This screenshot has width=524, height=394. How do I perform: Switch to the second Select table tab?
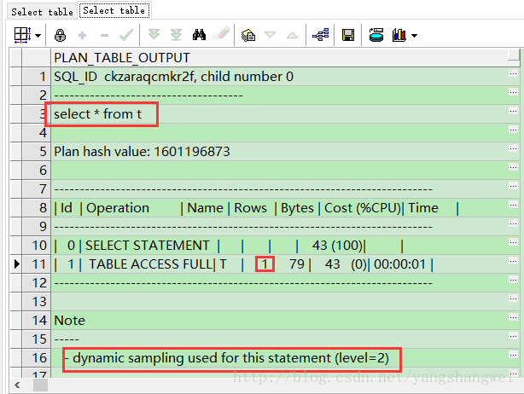pos(114,11)
